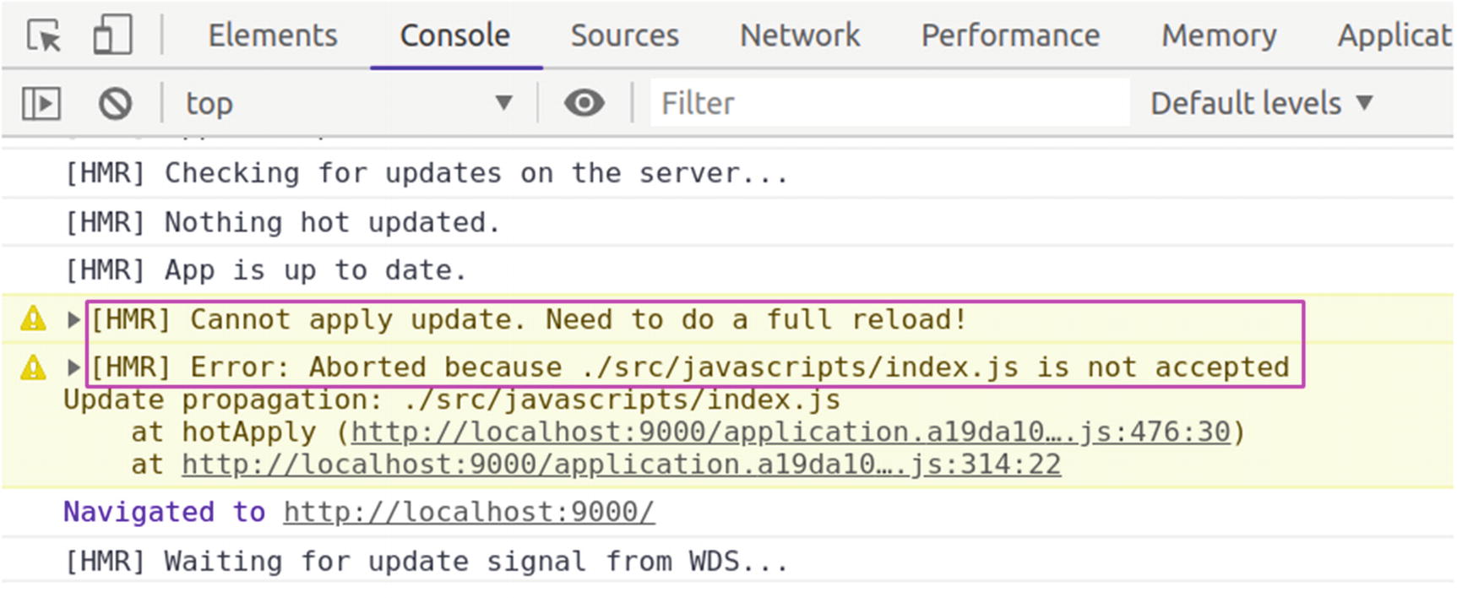The image size is (1457, 598).
Task: Open the Default levels dropdown
Action: pos(1260,104)
